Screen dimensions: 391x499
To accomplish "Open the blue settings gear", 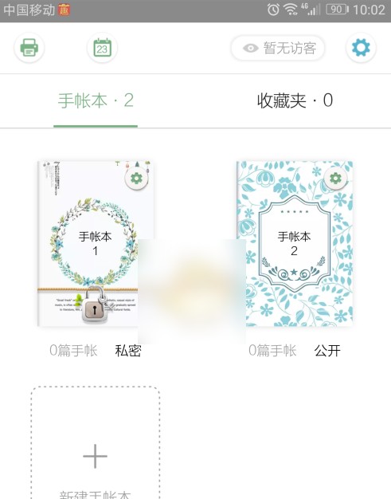I will point(361,48).
